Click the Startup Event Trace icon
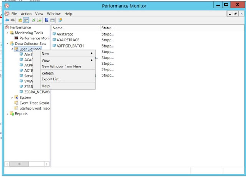This screenshot has height=177, width=246. 16,108
